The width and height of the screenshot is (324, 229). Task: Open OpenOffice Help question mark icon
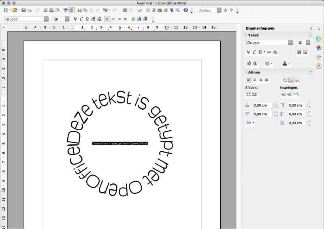point(185,10)
